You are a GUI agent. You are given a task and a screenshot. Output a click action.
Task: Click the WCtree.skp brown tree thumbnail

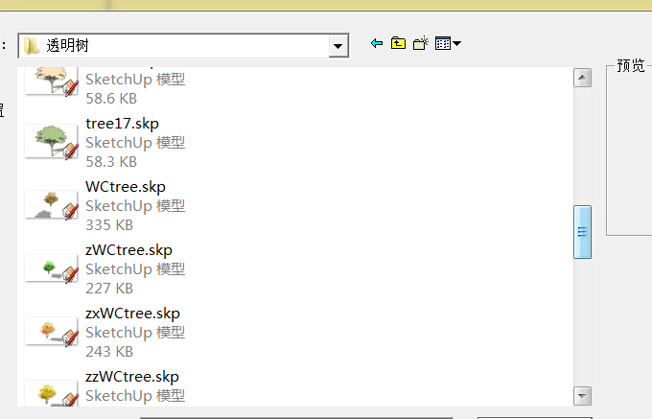pos(52,204)
